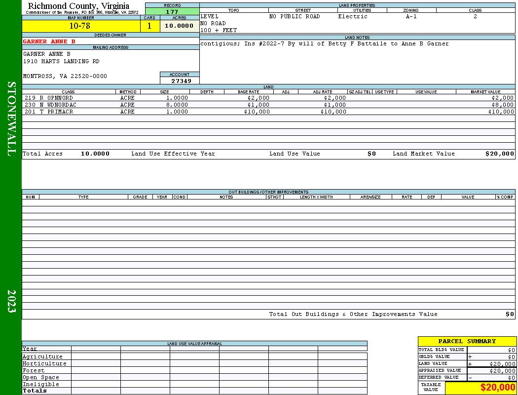Click the METHOD column header

128,91
